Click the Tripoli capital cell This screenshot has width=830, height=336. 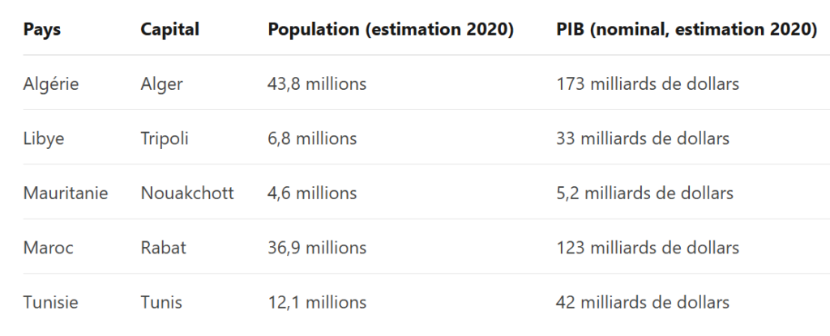165,138
